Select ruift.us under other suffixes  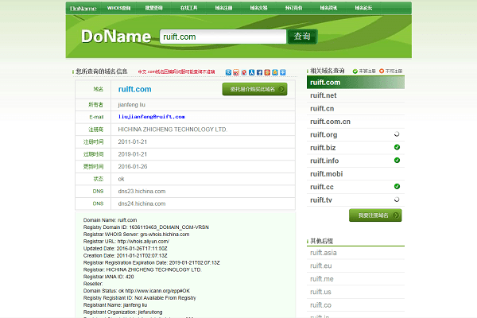[320, 292]
